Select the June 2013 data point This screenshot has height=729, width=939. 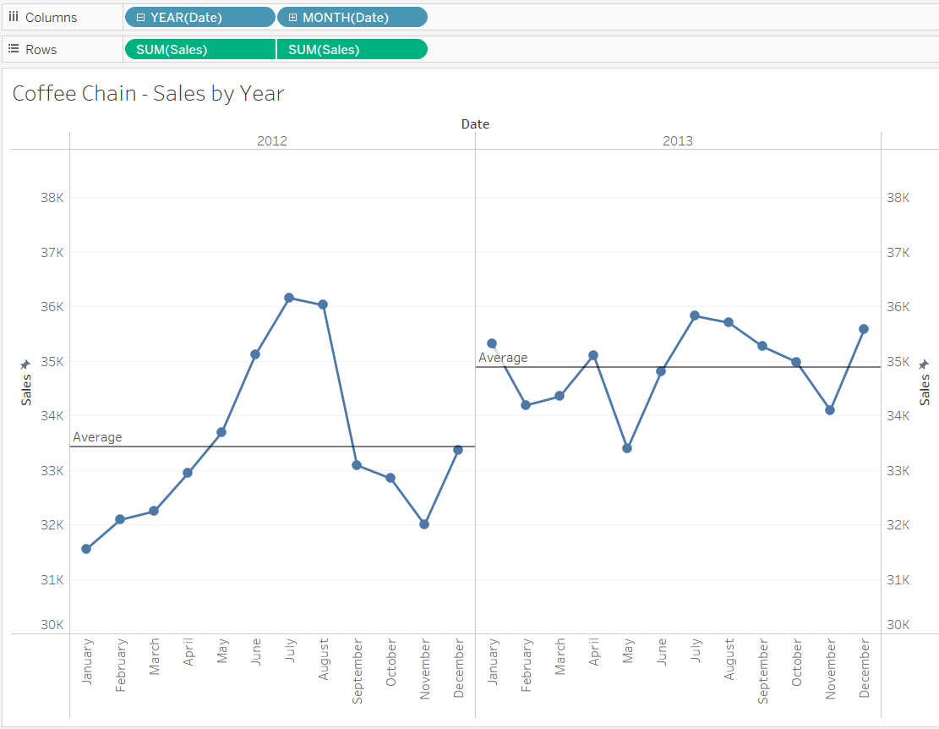click(x=661, y=371)
